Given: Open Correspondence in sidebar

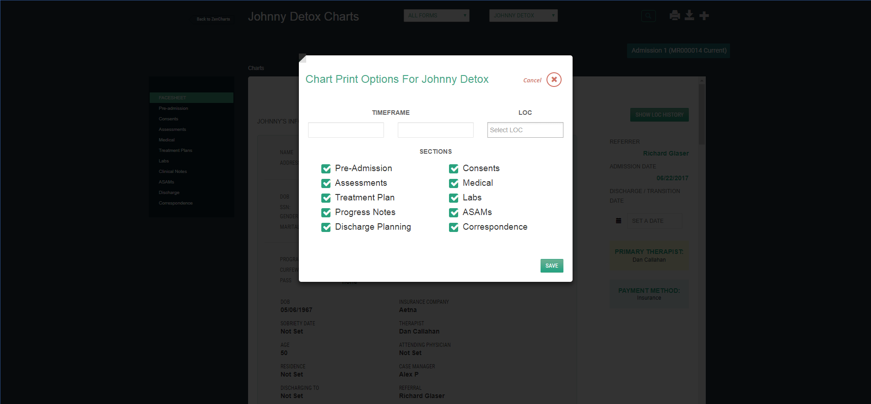Looking at the screenshot, I should tap(176, 203).
